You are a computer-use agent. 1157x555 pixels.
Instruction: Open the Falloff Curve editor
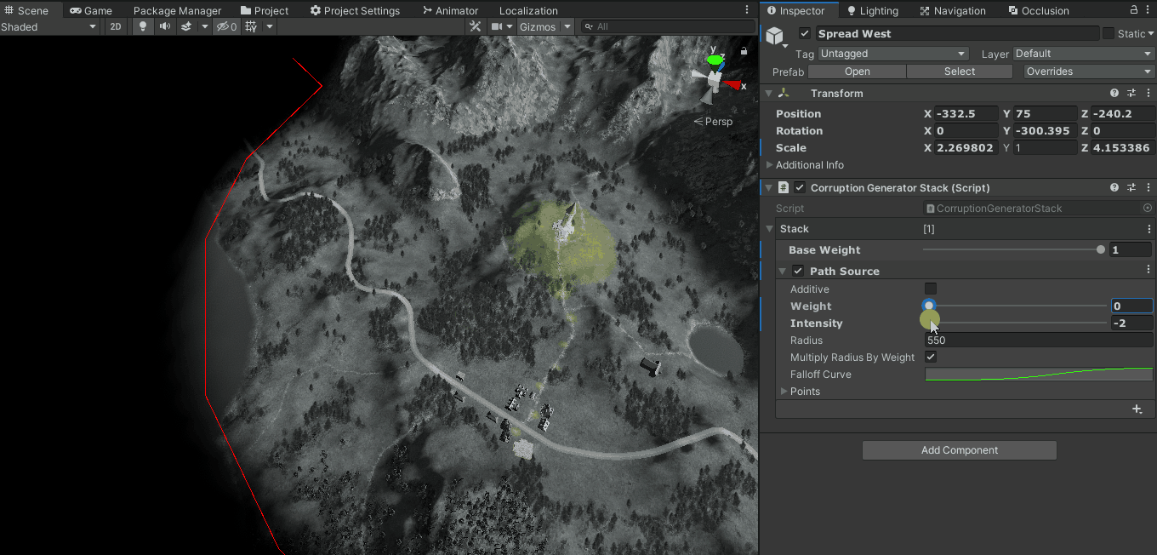click(x=1039, y=375)
